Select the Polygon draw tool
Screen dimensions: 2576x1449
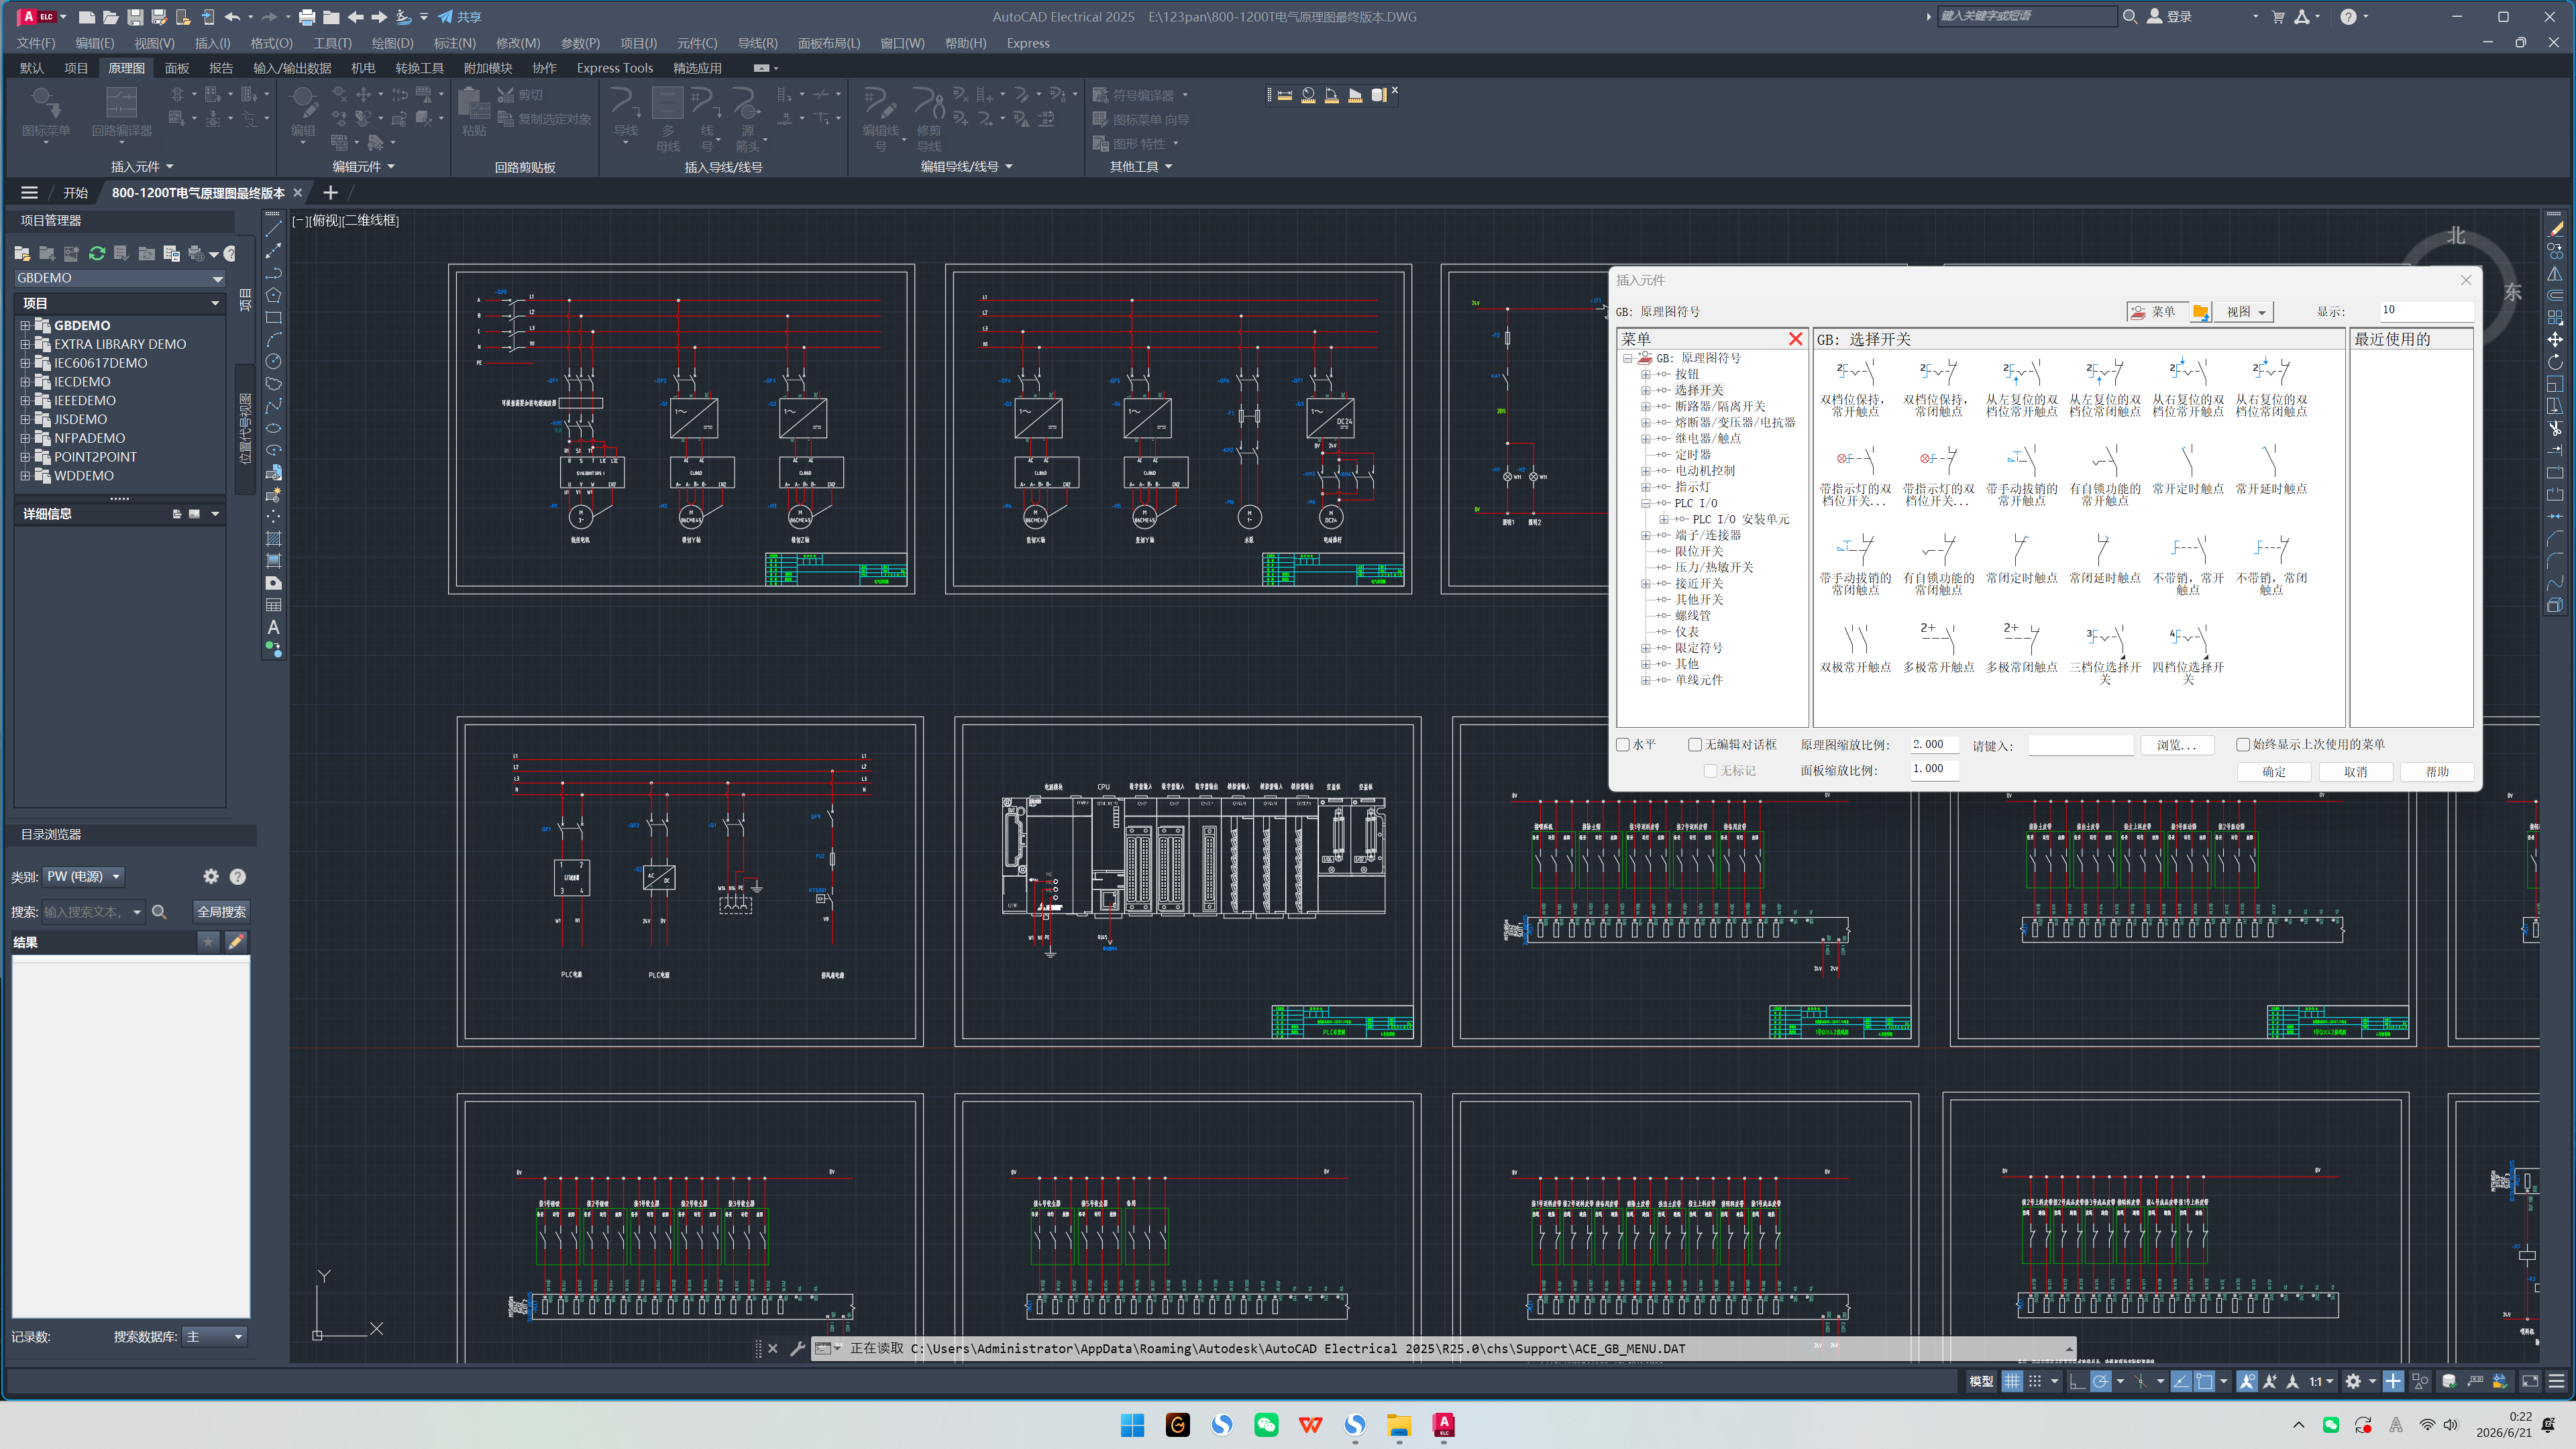tap(273, 295)
